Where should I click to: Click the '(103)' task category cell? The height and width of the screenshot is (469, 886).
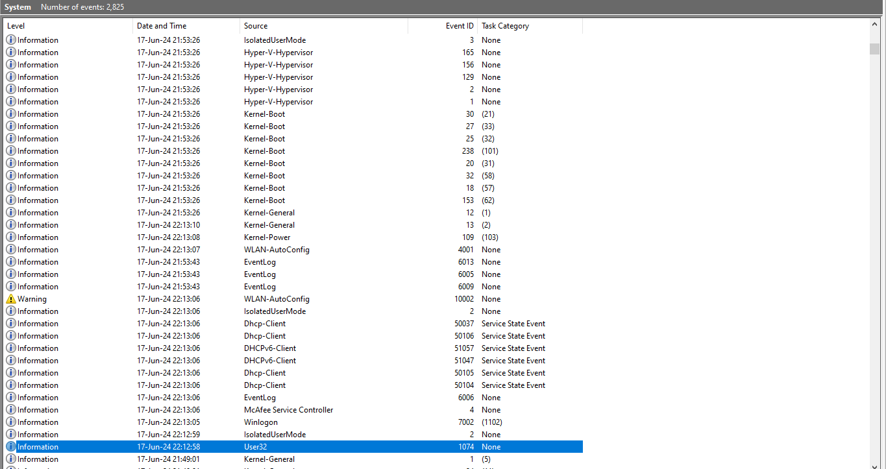coord(490,237)
